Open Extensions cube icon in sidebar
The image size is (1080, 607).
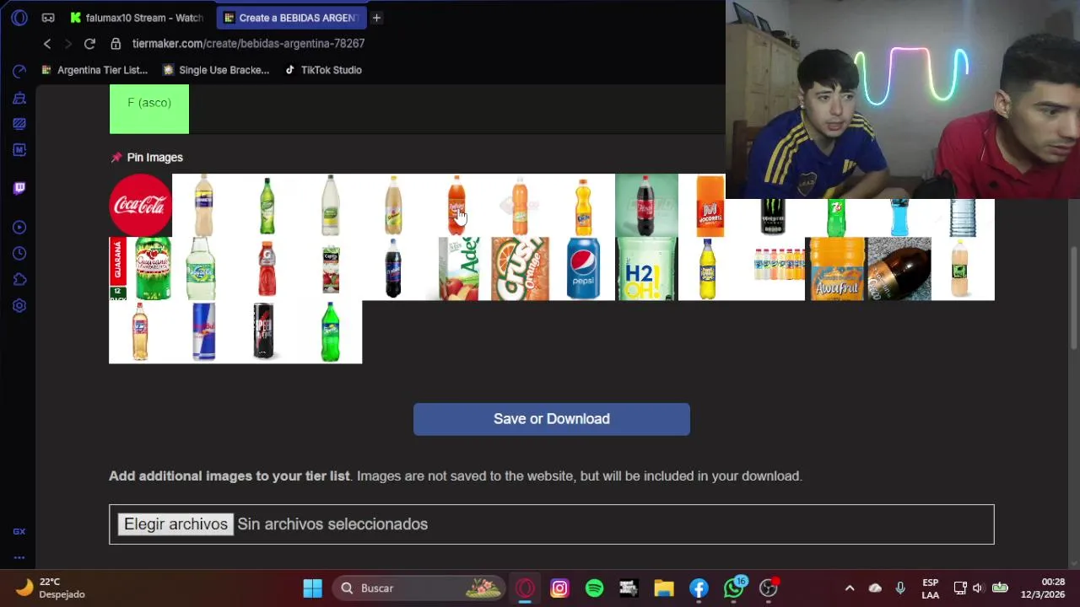coord(19,280)
